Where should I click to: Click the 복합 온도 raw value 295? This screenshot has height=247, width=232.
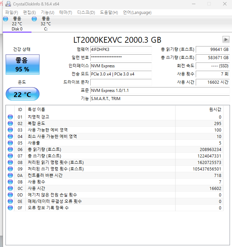[x=218, y=124]
